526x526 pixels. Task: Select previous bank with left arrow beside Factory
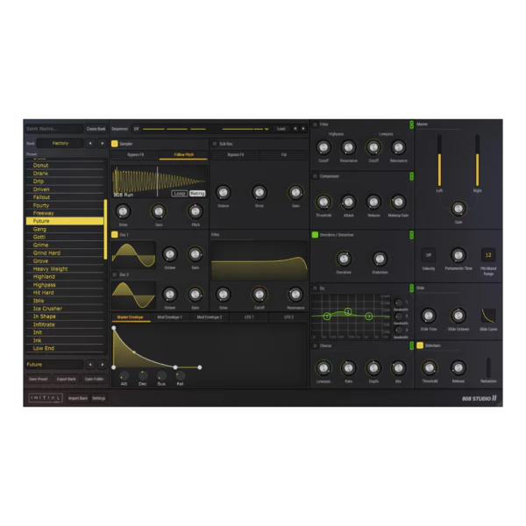click(x=90, y=144)
